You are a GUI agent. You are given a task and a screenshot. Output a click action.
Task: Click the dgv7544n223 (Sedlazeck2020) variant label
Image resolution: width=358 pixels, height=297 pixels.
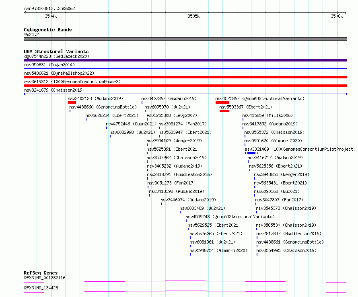pyautogui.click(x=57, y=56)
